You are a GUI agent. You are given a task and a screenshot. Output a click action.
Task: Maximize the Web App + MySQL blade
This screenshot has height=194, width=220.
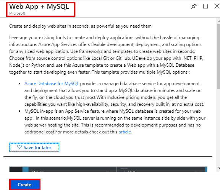click(205, 6)
